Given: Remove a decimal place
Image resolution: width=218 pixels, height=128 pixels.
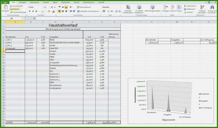Looking at the screenshot, I should point(120,11).
